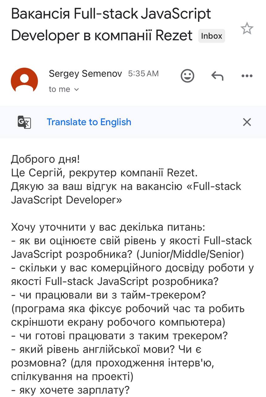This screenshot has height=397, width=266.
Task: Reply to Sergey Semenov's email
Action: 217,76
